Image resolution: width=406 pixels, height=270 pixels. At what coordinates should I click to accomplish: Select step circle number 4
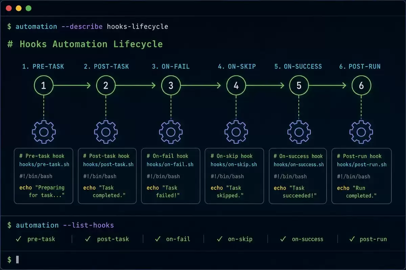[236, 85]
